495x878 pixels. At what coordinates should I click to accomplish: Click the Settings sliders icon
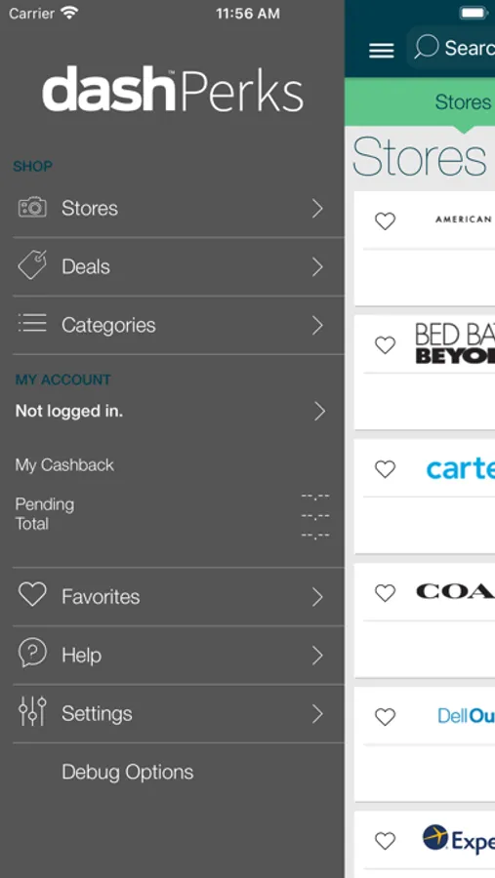tap(32, 712)
